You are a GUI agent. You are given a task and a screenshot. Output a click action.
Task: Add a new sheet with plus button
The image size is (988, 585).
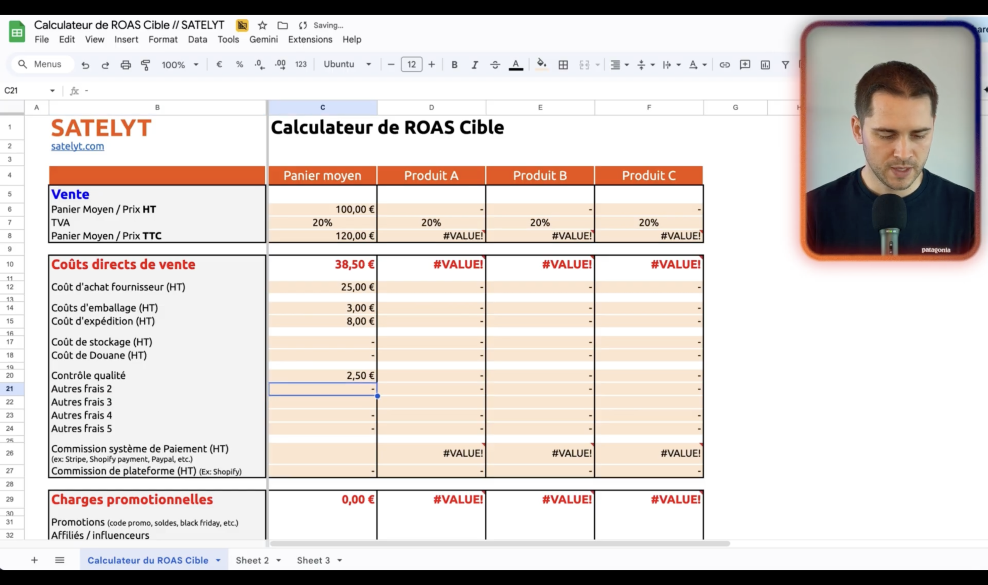pos(34,560)
